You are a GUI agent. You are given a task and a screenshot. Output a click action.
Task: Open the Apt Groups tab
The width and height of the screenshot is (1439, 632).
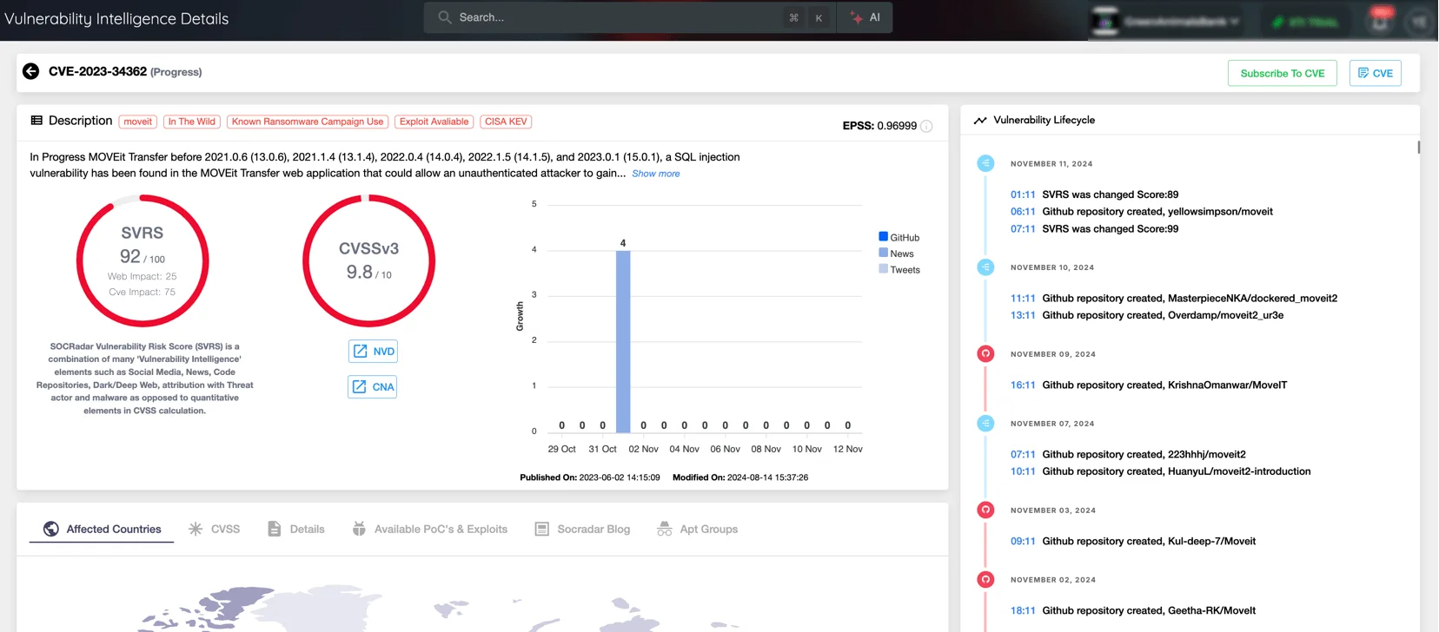click(x=697, y=529)
